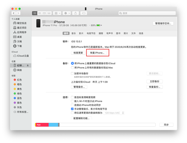Switch to the 信息 tab
Screen dimensions: 187x143
[x=141, y=33]
